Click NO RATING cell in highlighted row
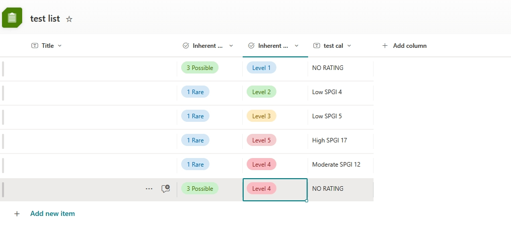The width and height of the screenshot is (511, 228). (x=340, y=189)
